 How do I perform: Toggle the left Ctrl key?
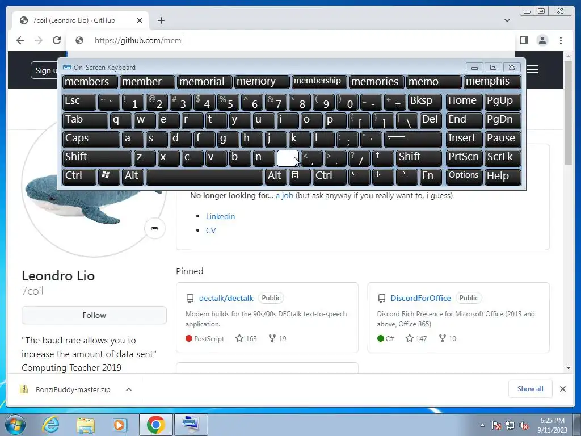[79, 177]
